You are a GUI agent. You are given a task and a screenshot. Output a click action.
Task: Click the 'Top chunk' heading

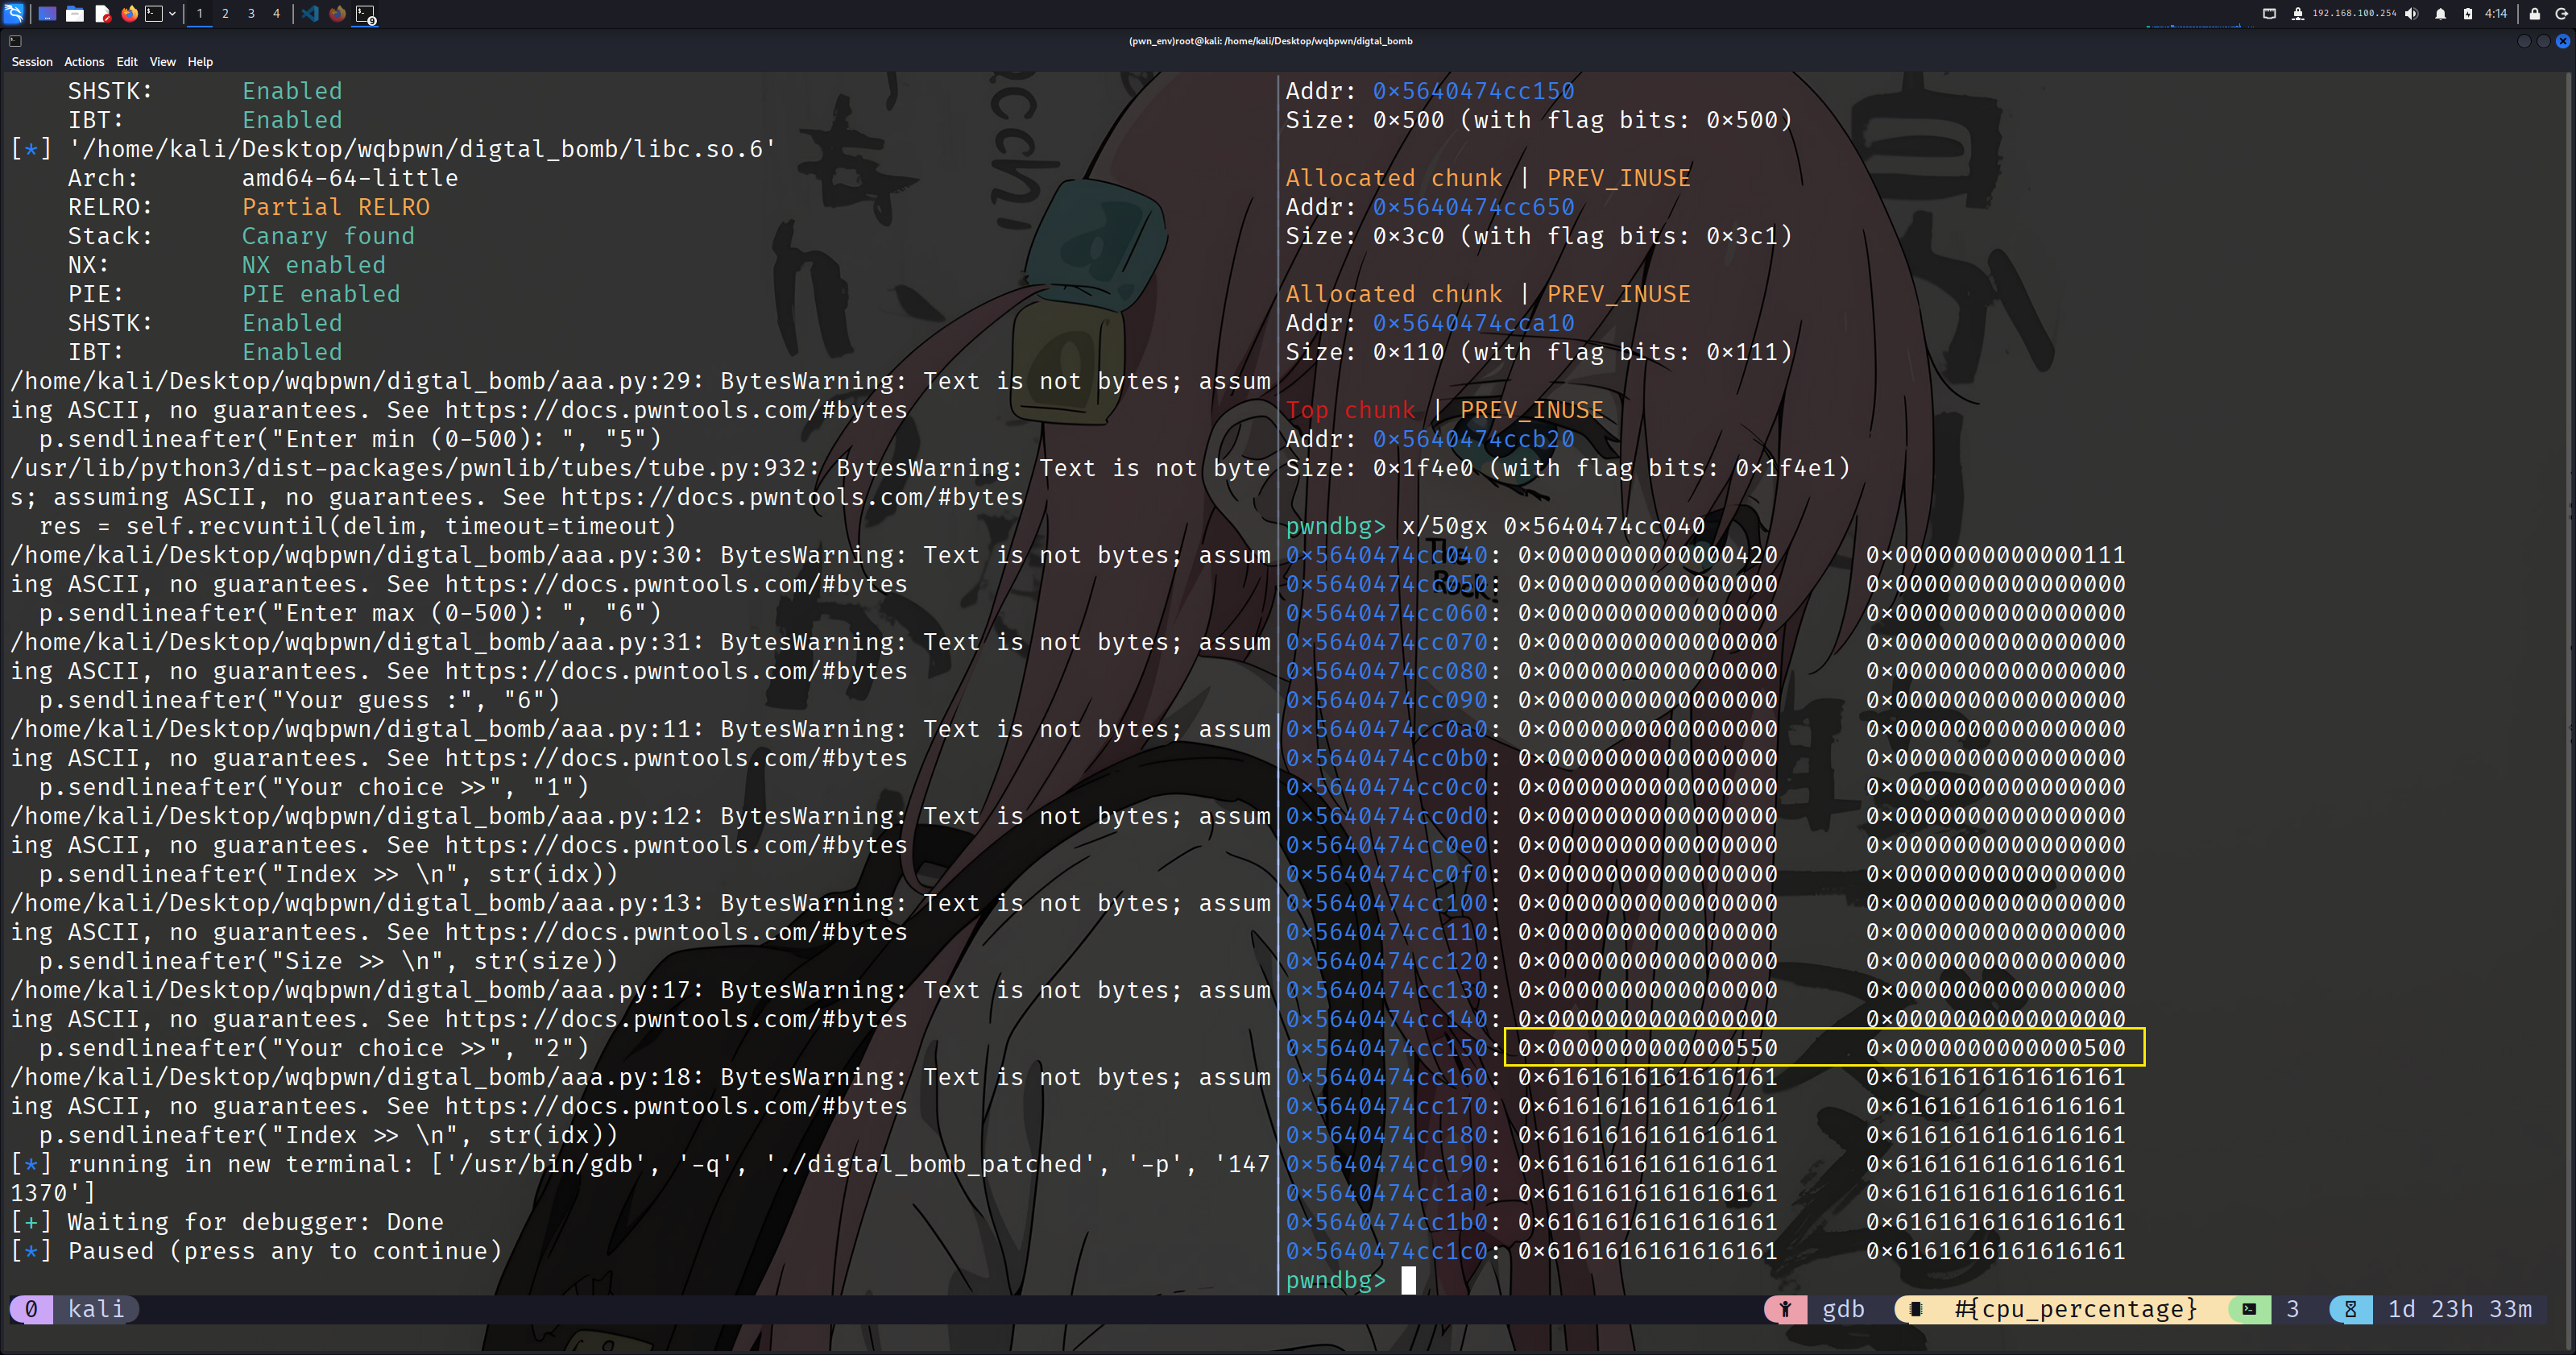[x=1350, y=410]
